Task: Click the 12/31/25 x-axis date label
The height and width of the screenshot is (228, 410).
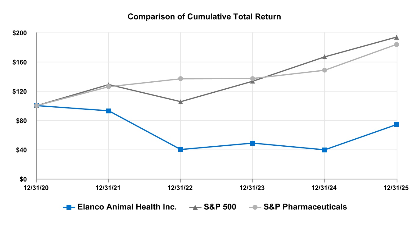Action: (x=396, y=187)
